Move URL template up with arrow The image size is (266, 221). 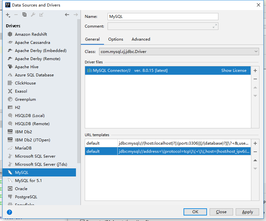(x=255, y=160)
